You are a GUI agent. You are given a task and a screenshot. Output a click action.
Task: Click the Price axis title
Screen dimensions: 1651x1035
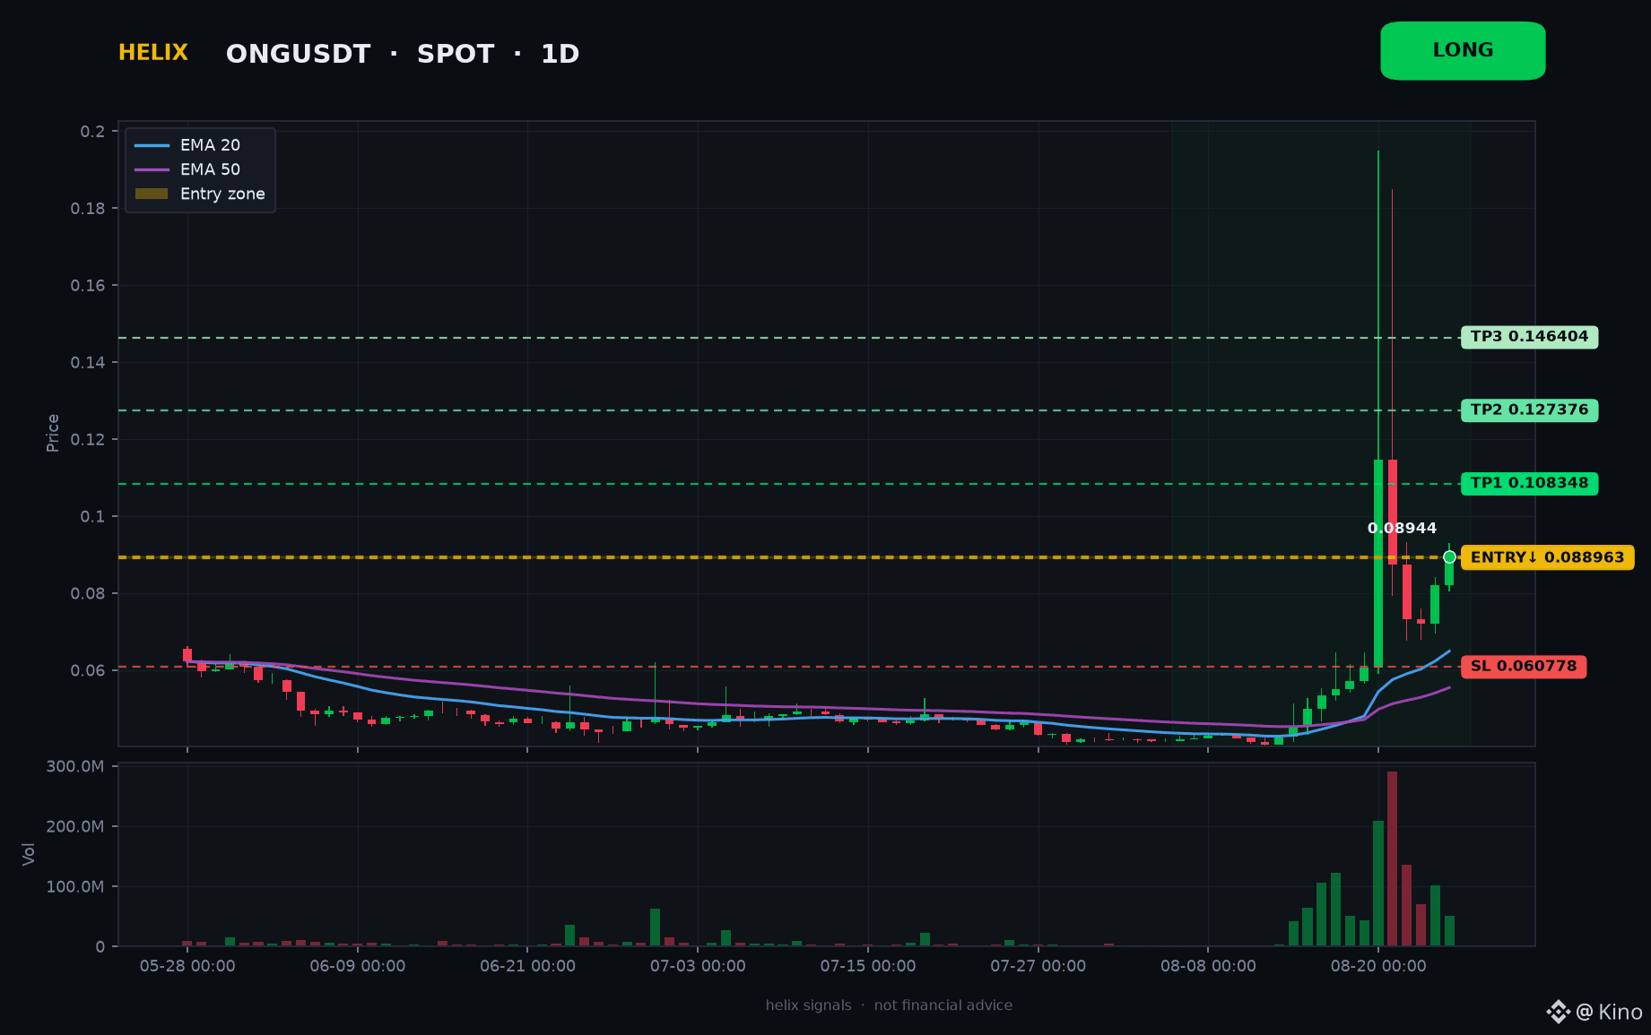point(53,433)
